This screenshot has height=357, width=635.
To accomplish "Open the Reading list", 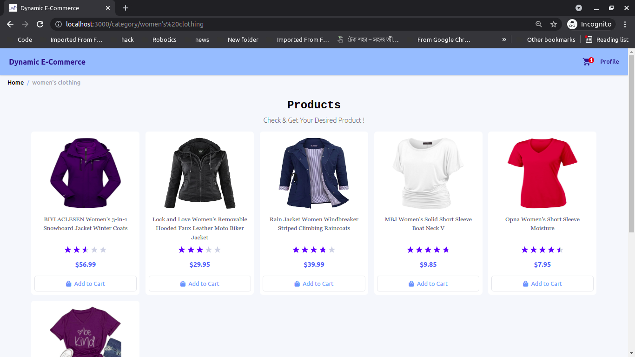I will (x=607, y=40).
